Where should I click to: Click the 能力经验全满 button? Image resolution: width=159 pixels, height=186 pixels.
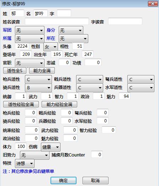point(59,105)
